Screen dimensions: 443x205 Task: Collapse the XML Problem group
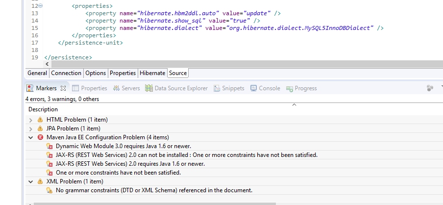[x=31, y=181]
